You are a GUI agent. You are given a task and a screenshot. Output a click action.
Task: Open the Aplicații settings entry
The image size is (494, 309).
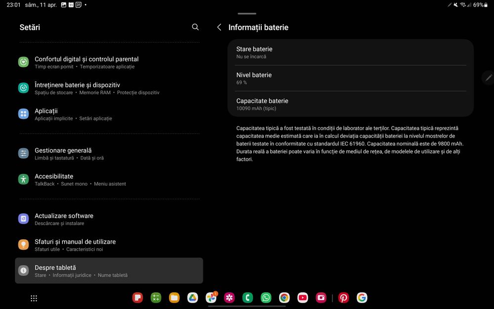point(109,114)
